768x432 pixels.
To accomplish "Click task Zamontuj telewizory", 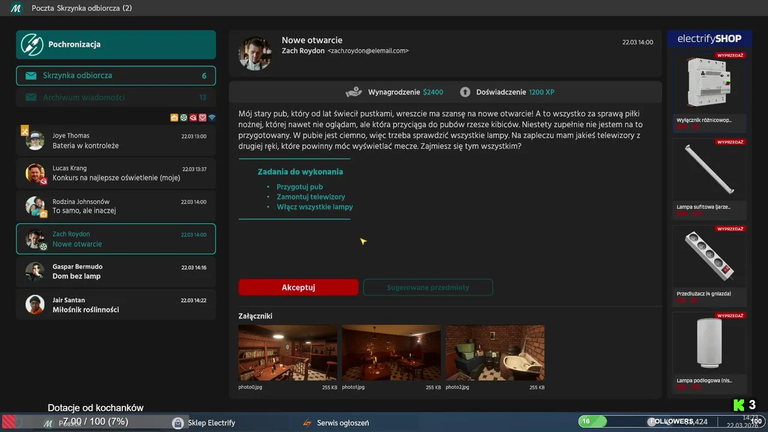I will point(311,197).
